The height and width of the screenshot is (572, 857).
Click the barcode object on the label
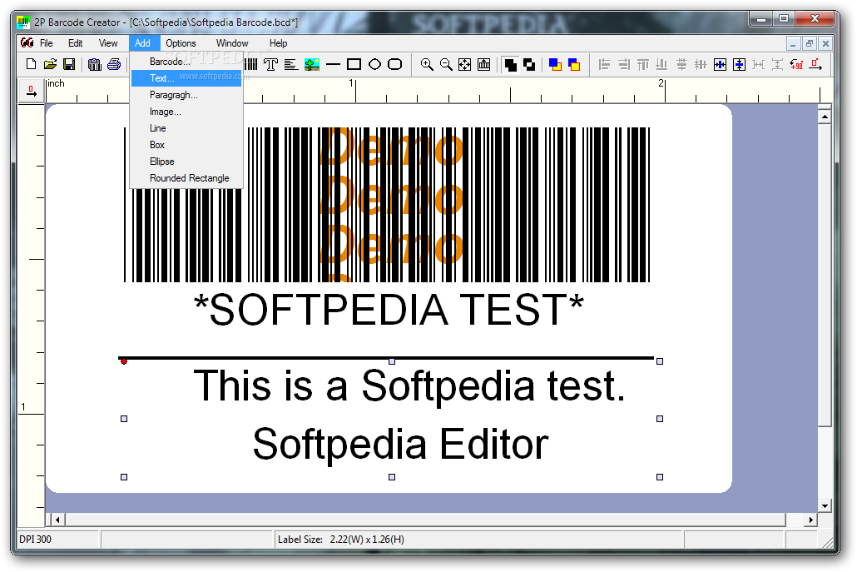[387, 205]
